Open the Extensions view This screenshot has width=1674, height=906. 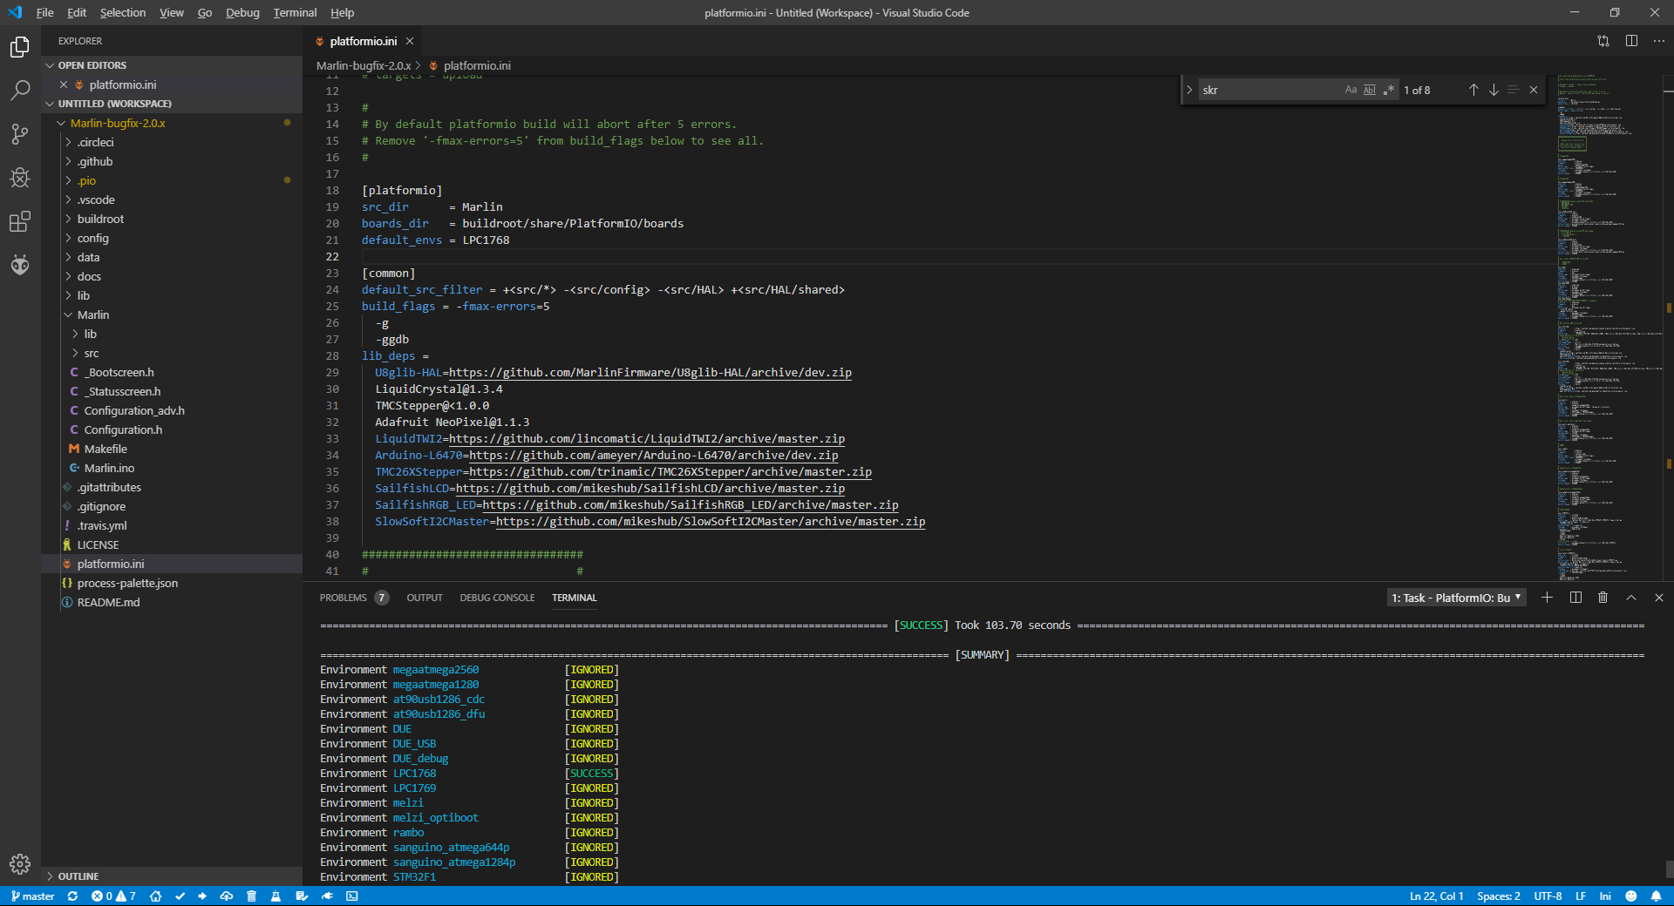pos(19,221)
